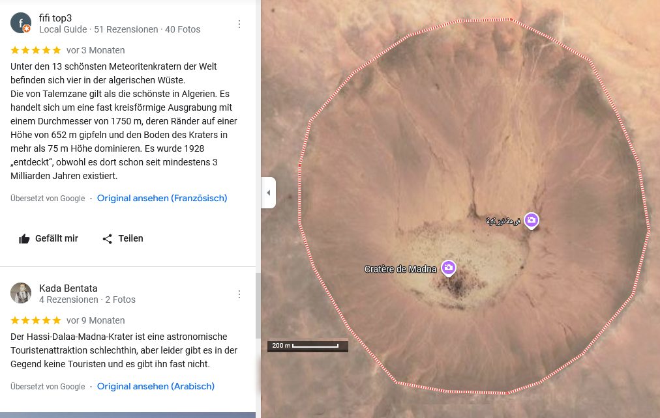Click the photo thumbnail below reviews

[x=128, y=415]
